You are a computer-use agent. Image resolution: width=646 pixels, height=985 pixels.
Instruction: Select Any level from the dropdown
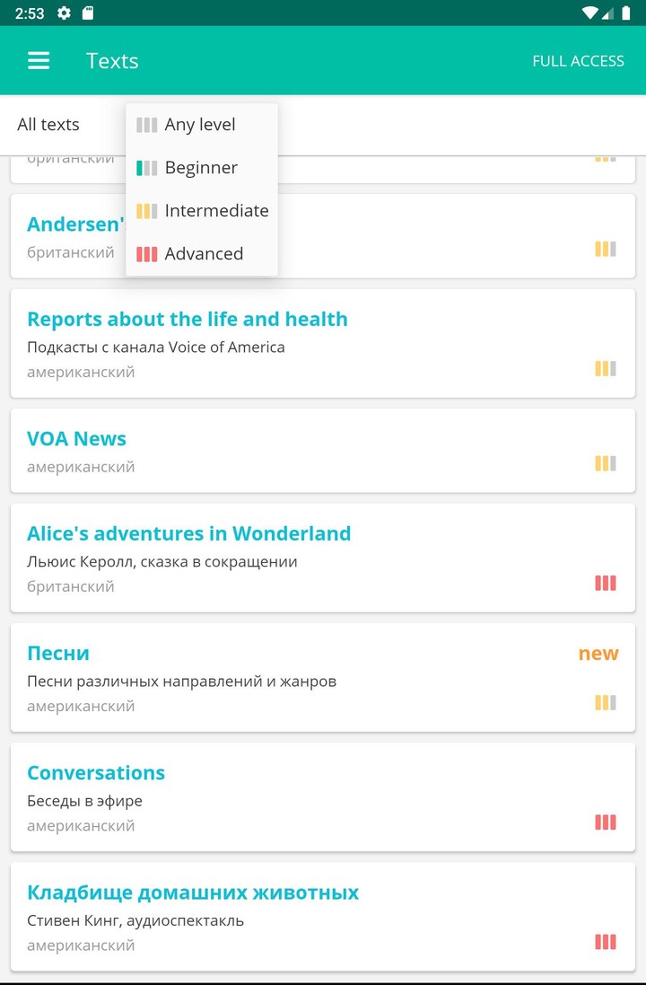click(x=200, y=125)
